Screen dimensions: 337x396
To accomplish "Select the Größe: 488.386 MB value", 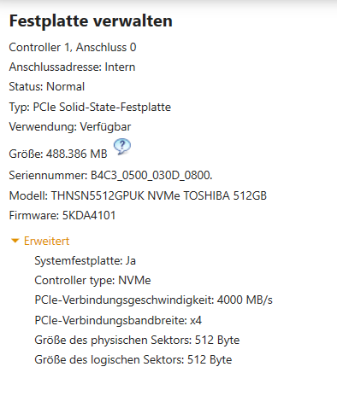I will (58, 154).
